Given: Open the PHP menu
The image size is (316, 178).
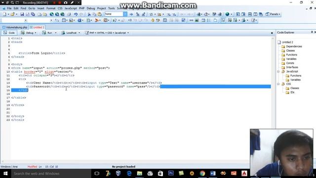Looking at the screenshot, I should (x=81, y=8).
